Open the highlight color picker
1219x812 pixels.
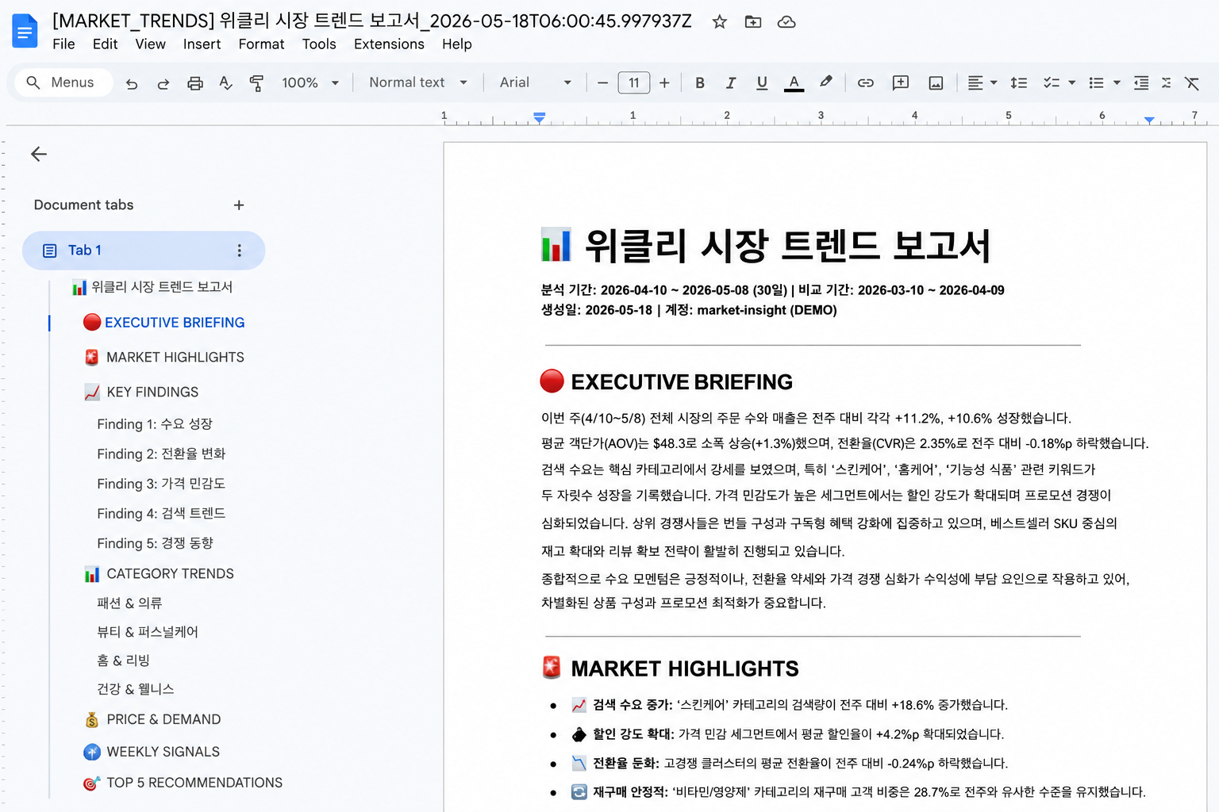826,82
